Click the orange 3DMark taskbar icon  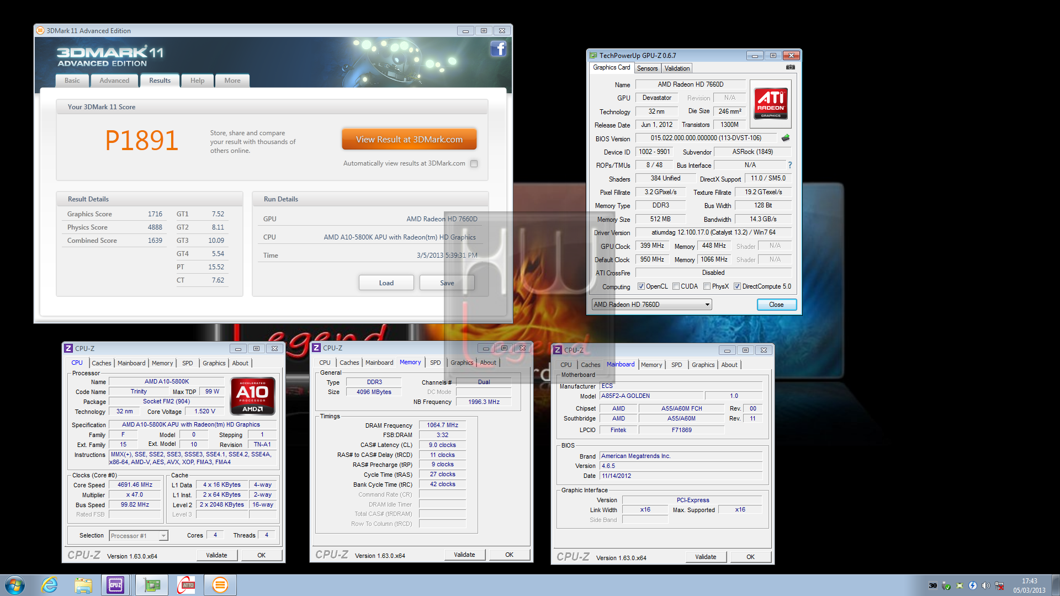(x=220, y=585)
